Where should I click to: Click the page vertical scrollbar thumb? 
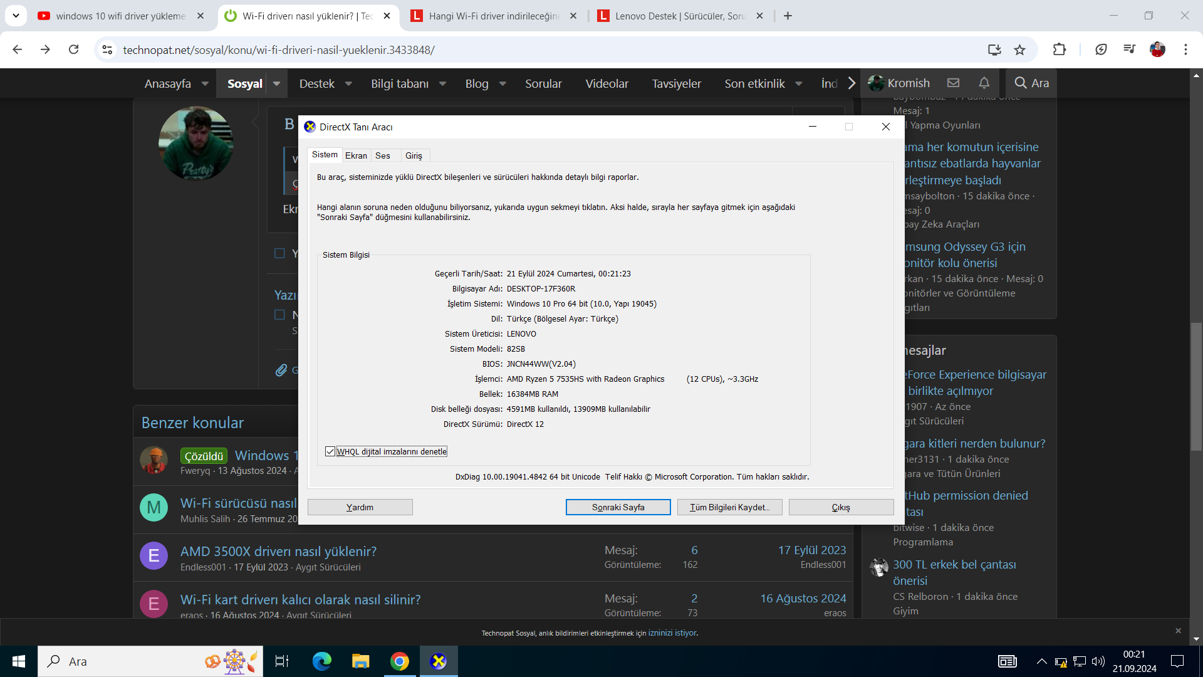[1196, 386]
